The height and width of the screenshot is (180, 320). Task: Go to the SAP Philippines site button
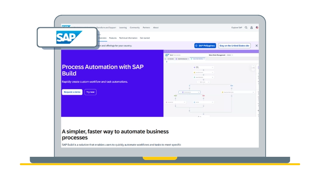[205, 46]
